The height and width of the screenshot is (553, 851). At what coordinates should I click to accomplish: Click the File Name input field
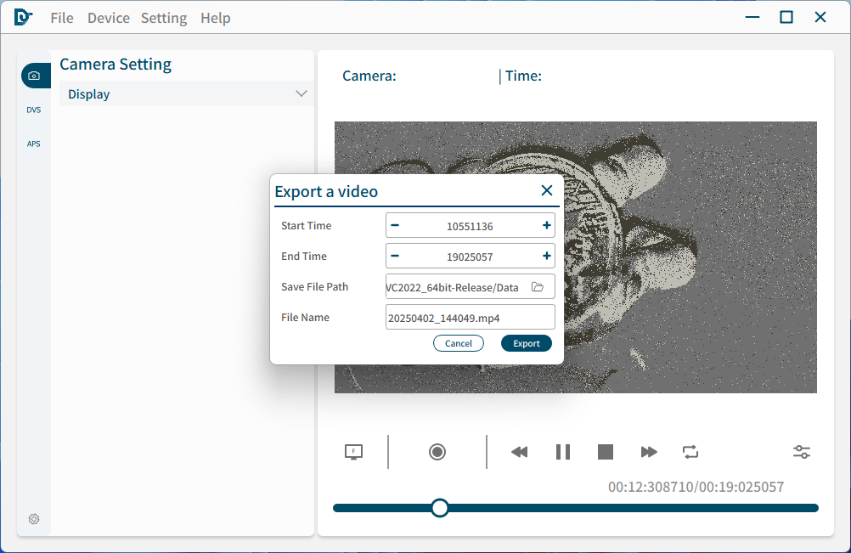coord(470,318)
